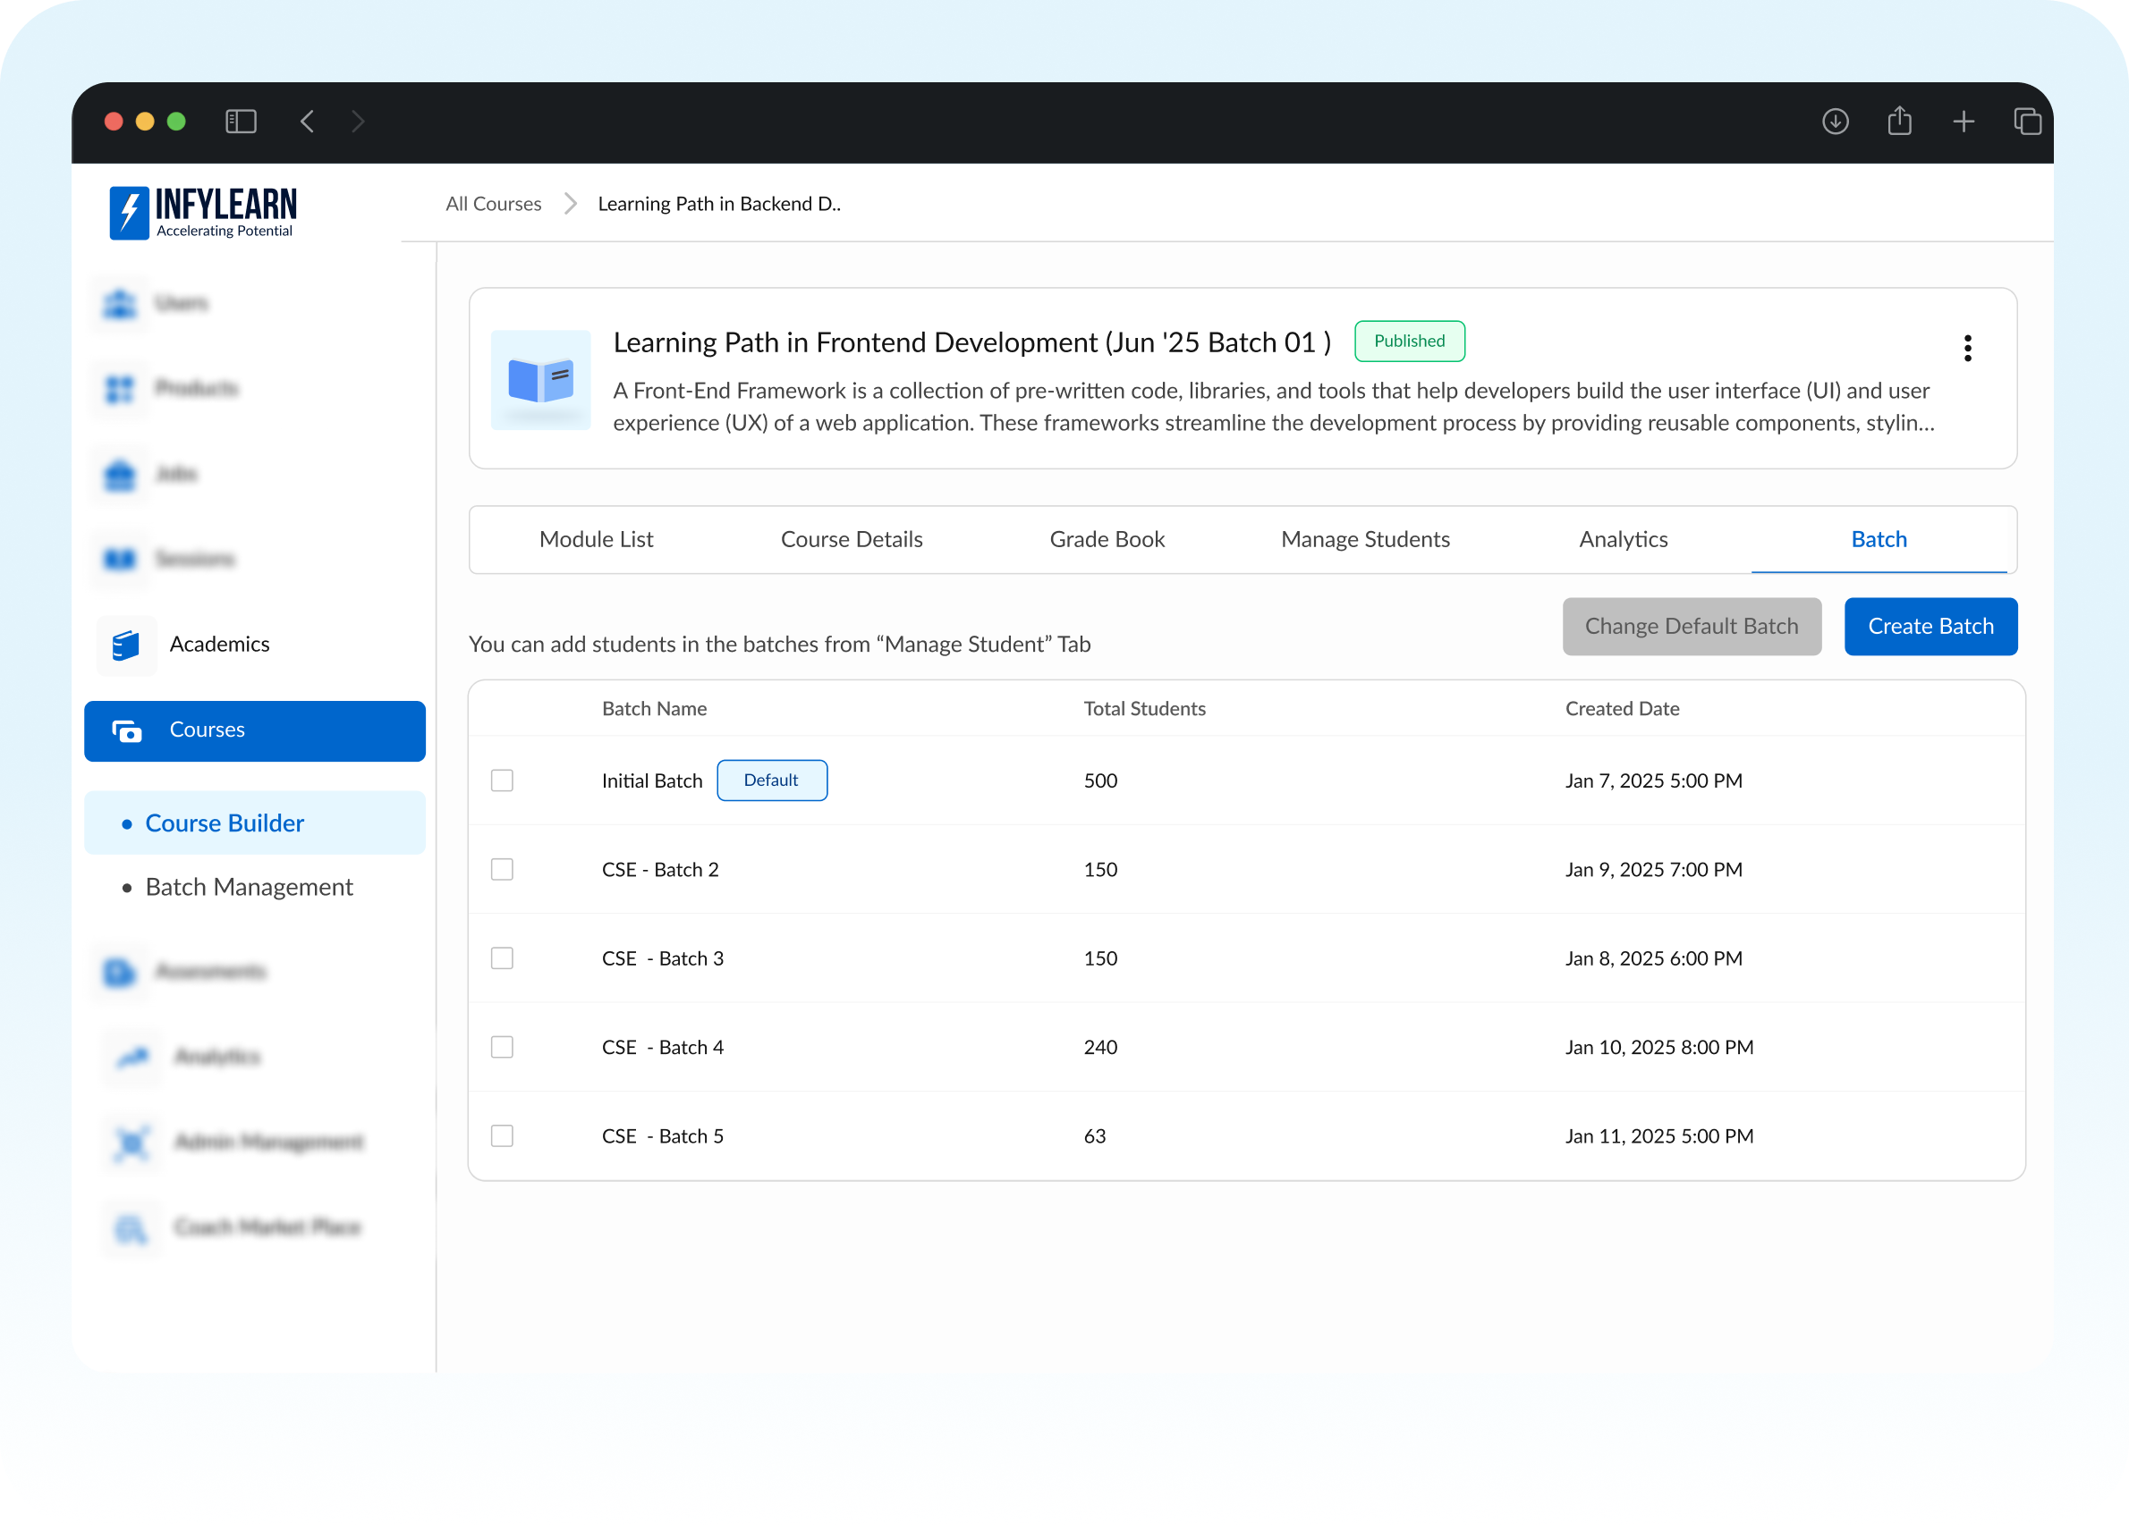Viewport: 2129px width, 1527px height.
Task: Click the Academics book icon in sidebar
Action: click(x=126, y=645)
